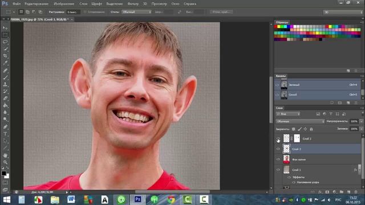The width and height of the screenshot is (365, 205).
Task: Select the Pen tool
Action: [x=5, y=126]
